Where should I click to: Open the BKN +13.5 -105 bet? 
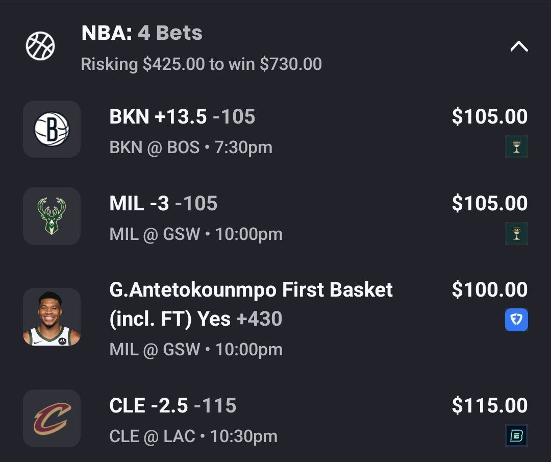click(x=182, y=117)
